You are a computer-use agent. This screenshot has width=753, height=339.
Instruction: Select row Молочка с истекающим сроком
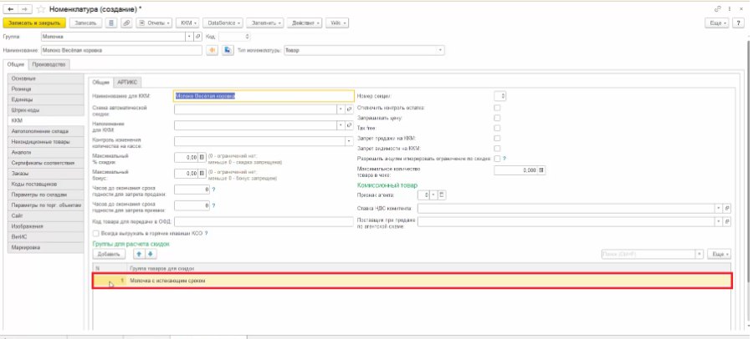(412, 281)
